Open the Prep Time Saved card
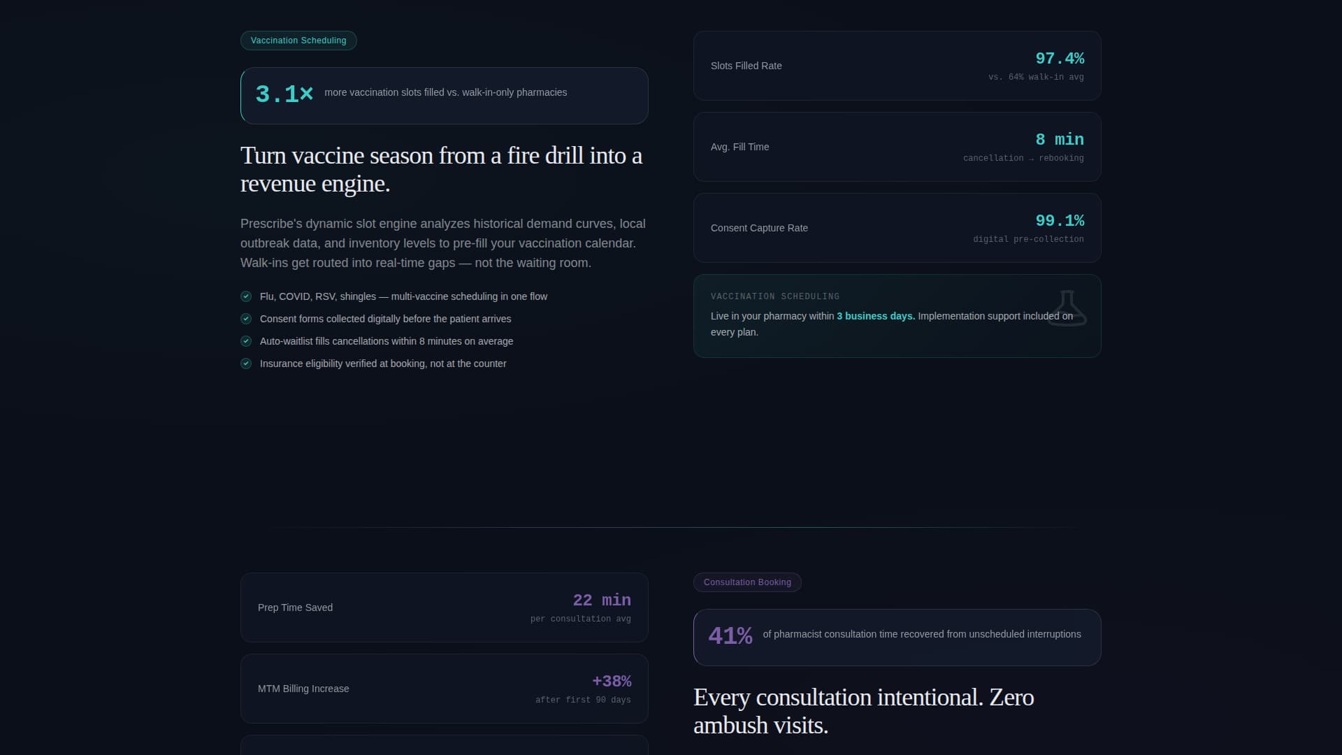 coord(444,607)
